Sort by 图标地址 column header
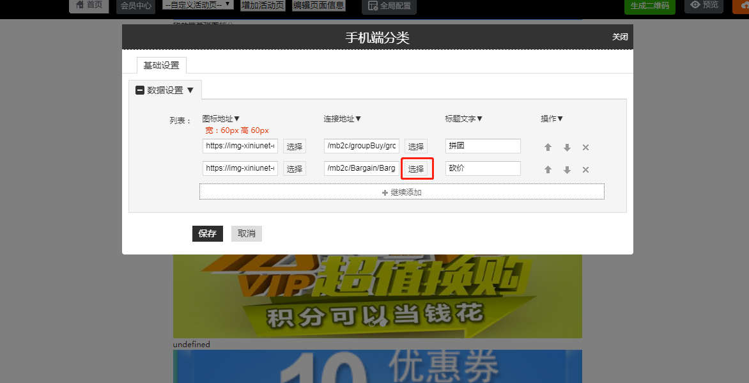The image size is (749, 383). [x=220, y=118]
